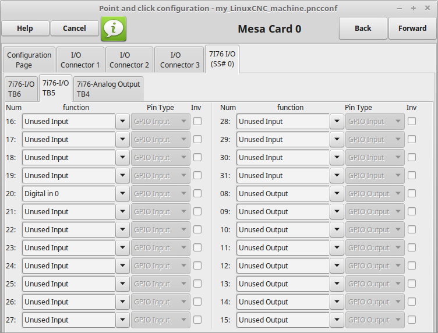
Task: Open the I/O Connector 2 tab
Action: point(129,60)
